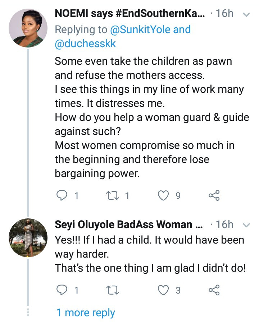Like Seyi Oluyole's tweet with heart icon
Image resolution: width=259 pixels, height=322 pixels.
tap(164, 290)
